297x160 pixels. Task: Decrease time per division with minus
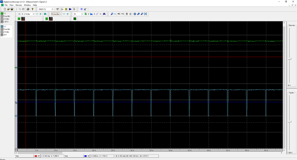coord(64,14)
